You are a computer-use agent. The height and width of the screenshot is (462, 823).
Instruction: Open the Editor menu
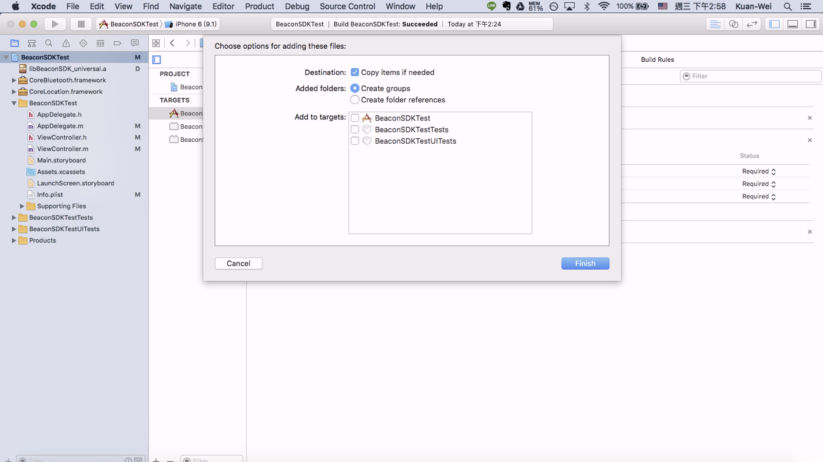[x=223, y=6]
